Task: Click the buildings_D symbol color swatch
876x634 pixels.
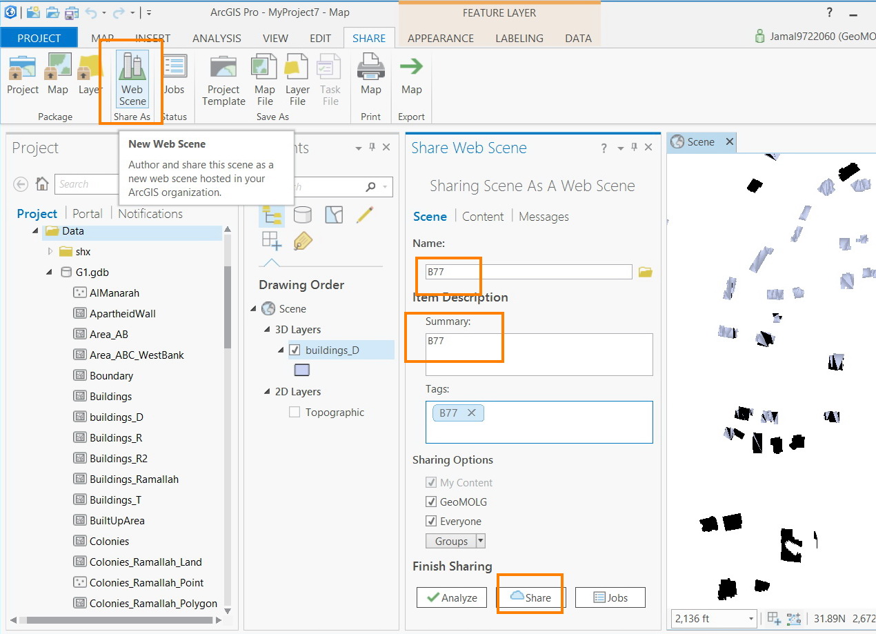Action: click(302, 370)
